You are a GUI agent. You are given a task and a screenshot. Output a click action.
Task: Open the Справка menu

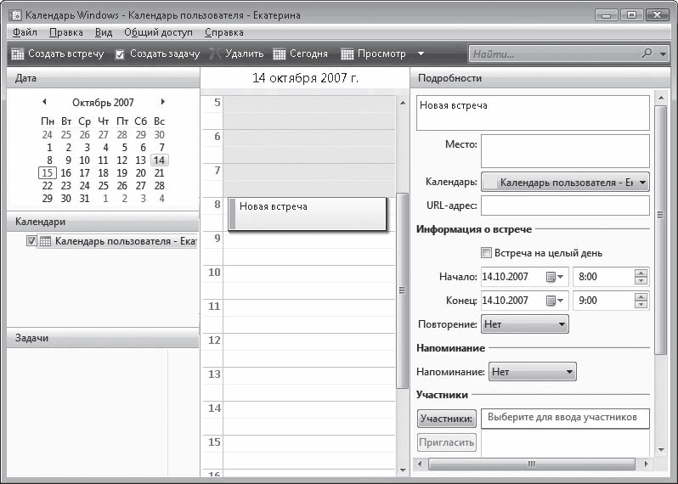(x=224, y=32)
